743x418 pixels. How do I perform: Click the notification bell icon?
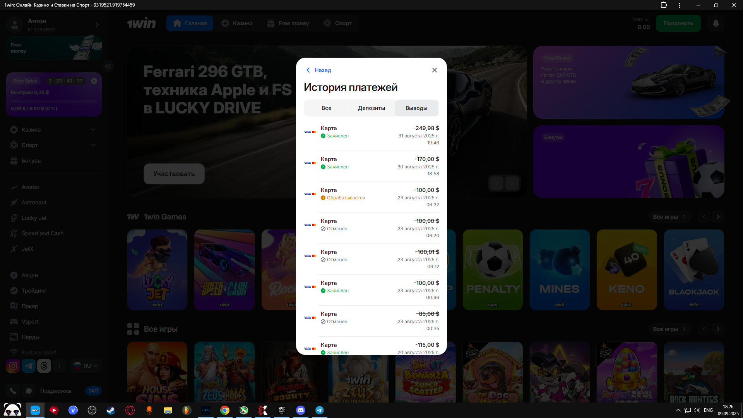click(716, 23)
